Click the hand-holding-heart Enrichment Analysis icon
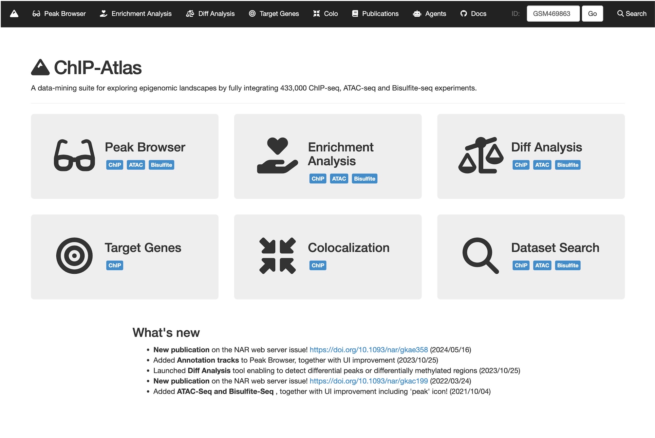Screen dimensions: 655x438 tap(277, 155)
